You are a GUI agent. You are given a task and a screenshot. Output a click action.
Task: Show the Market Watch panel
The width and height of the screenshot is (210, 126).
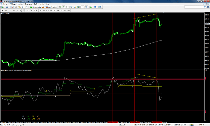tap(12, 7)
